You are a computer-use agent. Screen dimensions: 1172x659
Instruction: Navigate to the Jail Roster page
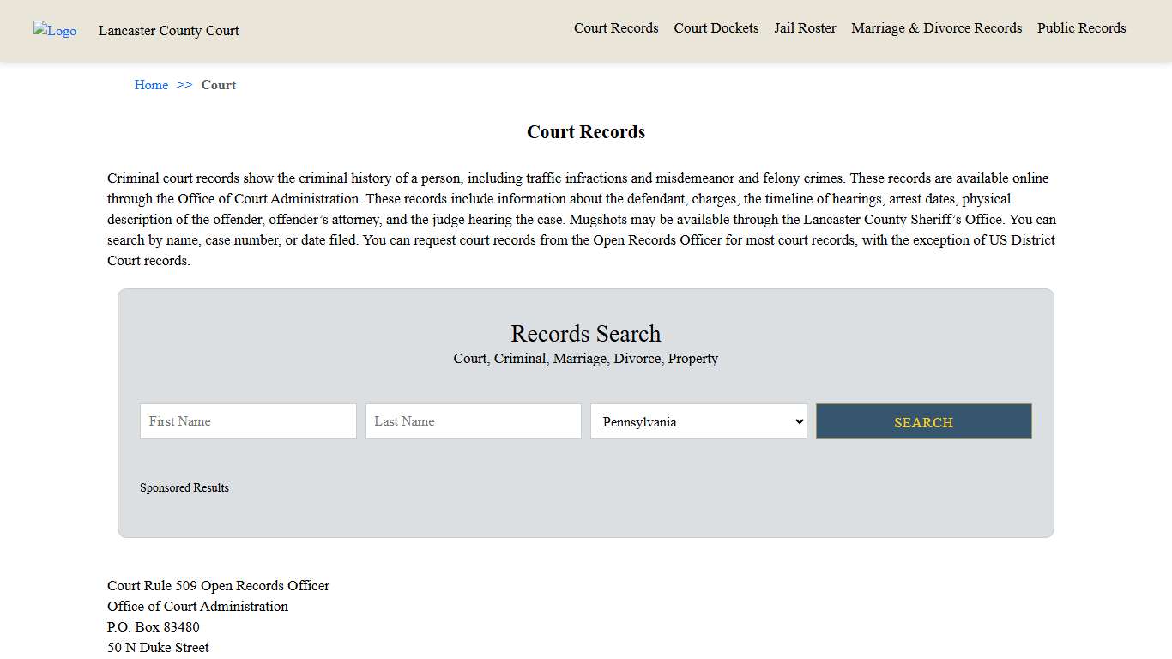pyautogui.click(x=805, y=28)
